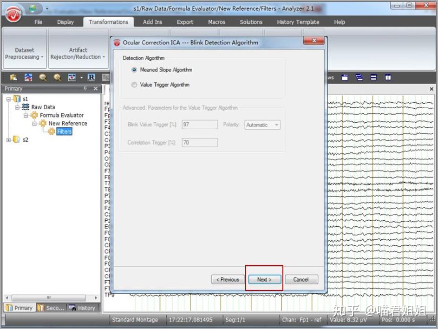Click the tile windows vertically icon
Image resolution: width=438 pixels, height=329 pixels.
point(388,78)
